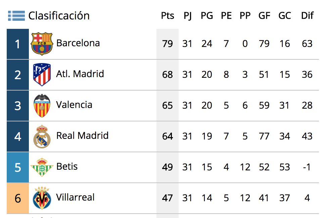The image size is (323, 218).
Task: Click the Barcelona club crest
Action: (x=42, y=44)
